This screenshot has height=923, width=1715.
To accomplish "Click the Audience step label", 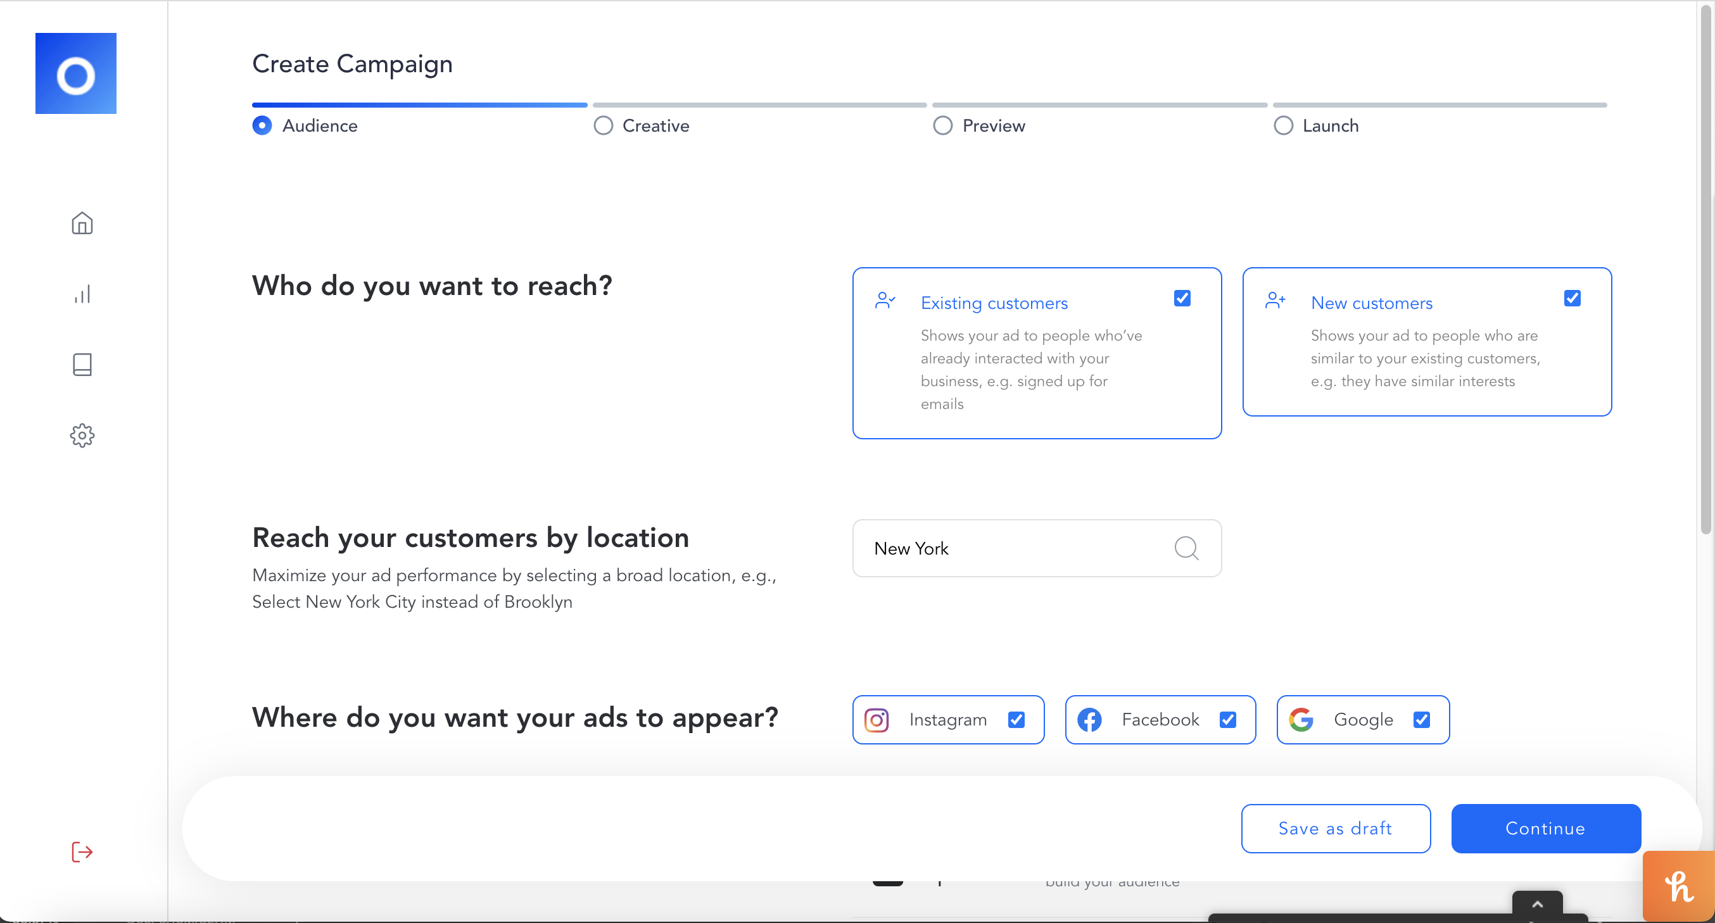I will point(320,126).
